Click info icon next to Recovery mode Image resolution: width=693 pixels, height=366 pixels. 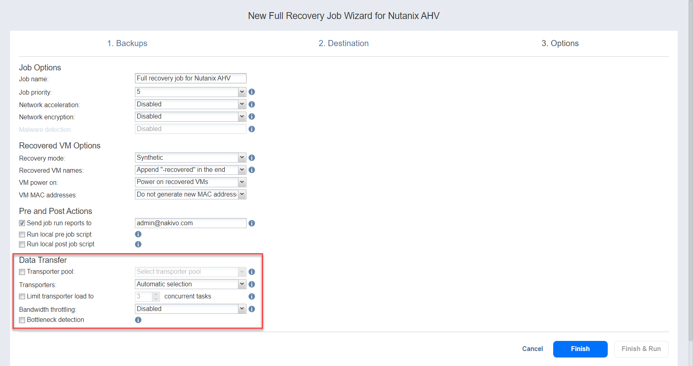click(x=252, y=158)
